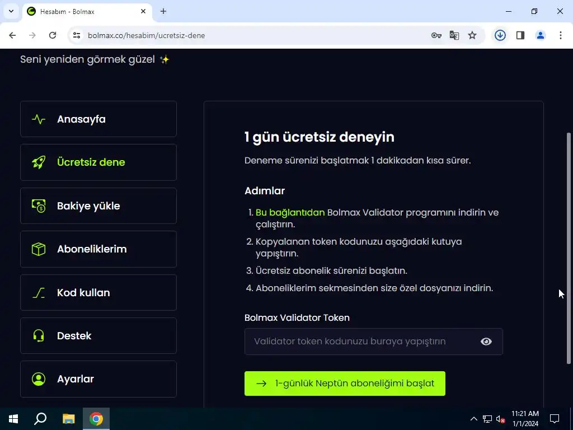The height and width of the screenshot is (430, 573).
Task: Click the rocket icon beside Ücretsiz dene
Action: click(39, 162)
